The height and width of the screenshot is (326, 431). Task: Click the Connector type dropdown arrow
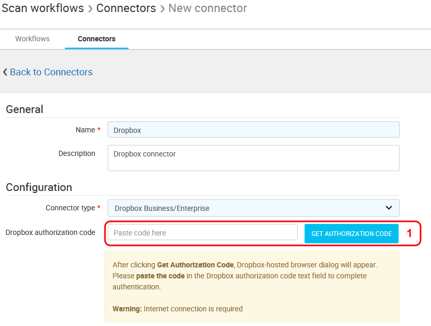tap(389, 208)
